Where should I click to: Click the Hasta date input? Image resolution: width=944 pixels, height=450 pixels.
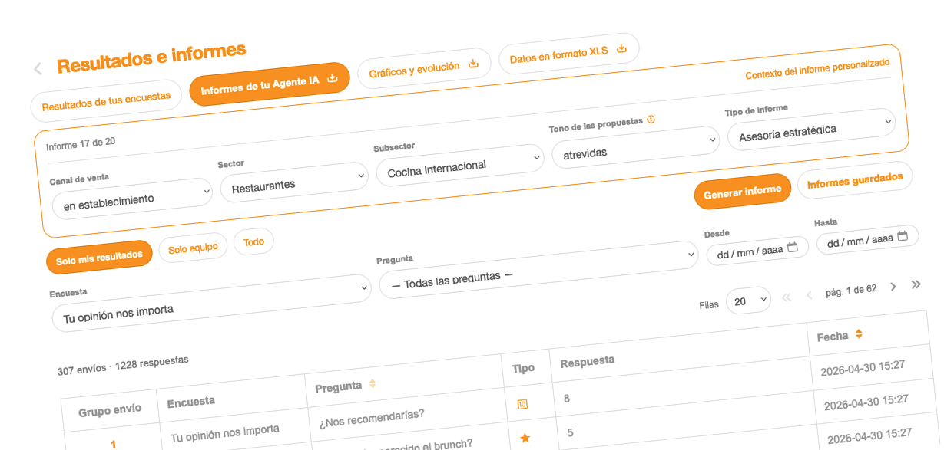(x=868, y=239)
